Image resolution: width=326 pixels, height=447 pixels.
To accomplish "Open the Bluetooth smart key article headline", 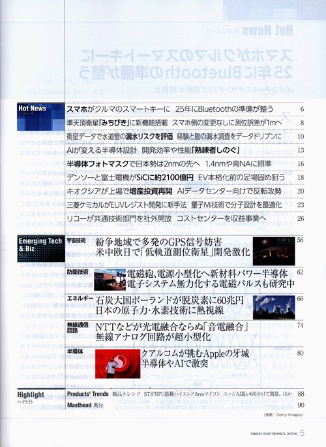I will point(170,109).
